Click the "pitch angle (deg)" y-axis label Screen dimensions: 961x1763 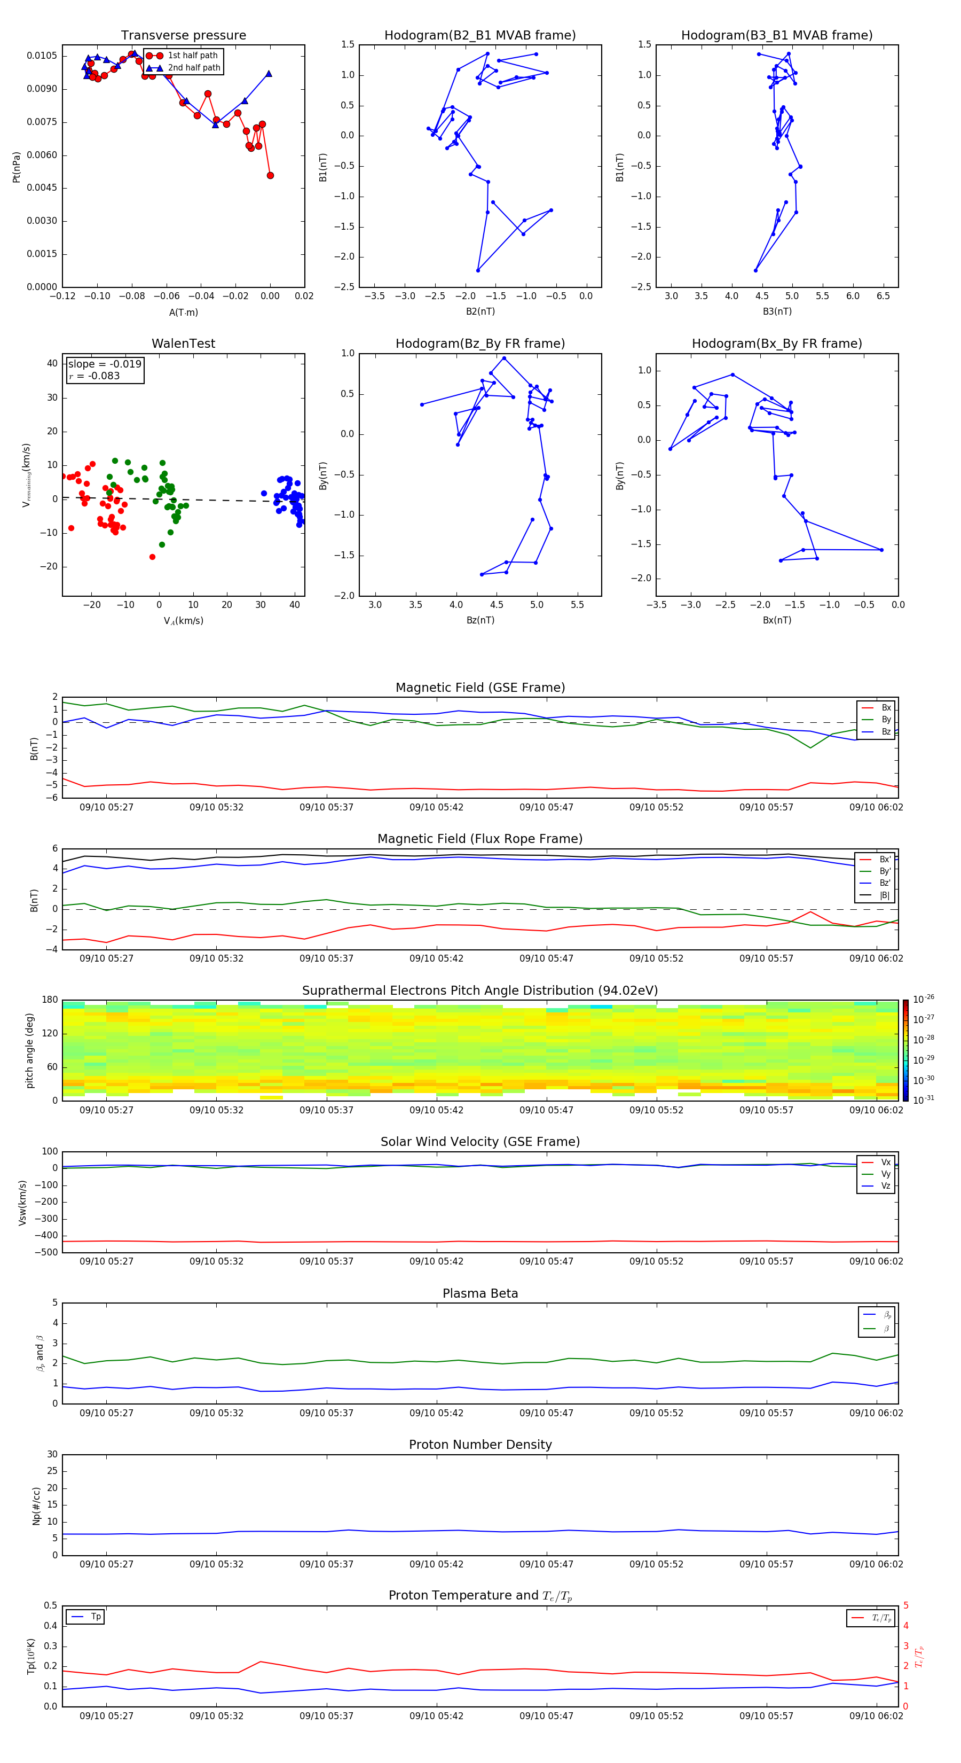[x=29, y=1050]
